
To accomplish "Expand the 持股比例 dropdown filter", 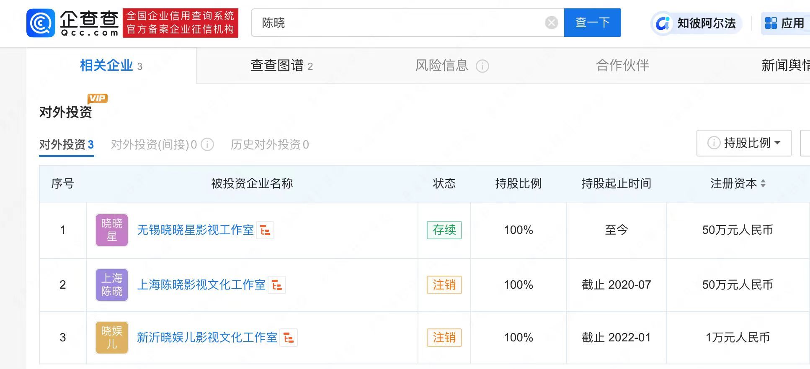I will pyautogui.click(x=744, y=143).
